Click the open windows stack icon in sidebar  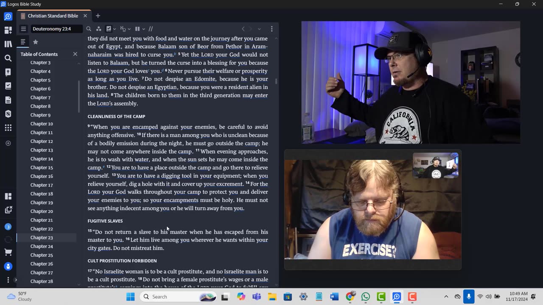pos(8,210)
